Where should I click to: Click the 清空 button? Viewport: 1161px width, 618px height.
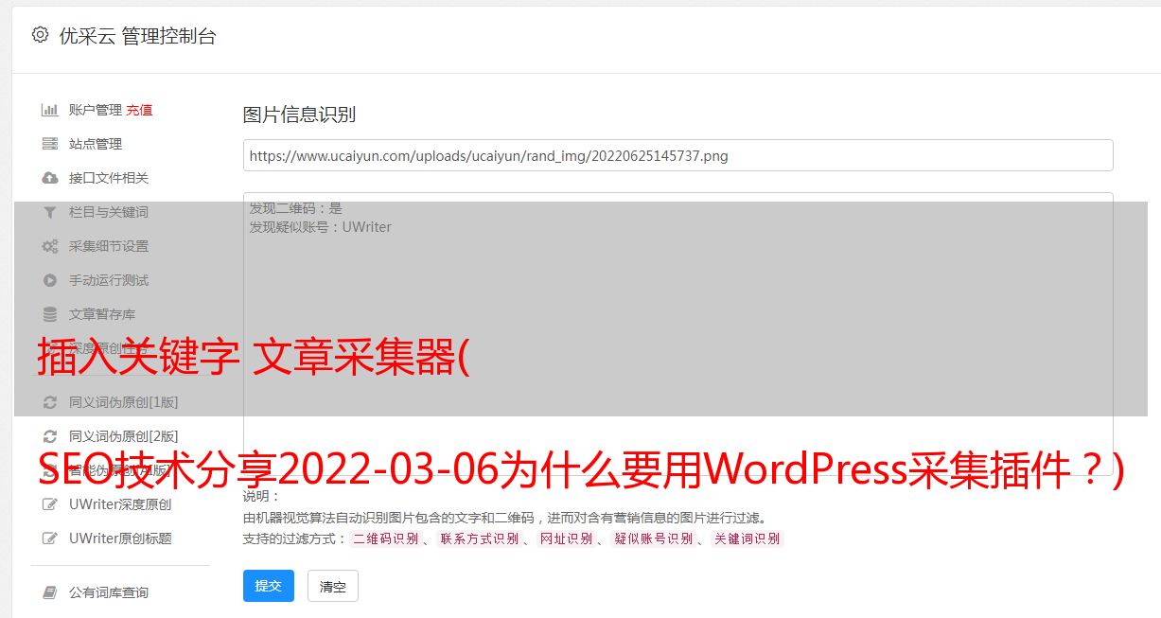[333, 587]
